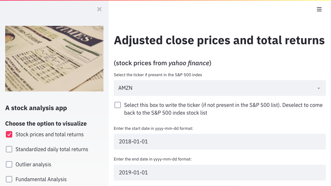Click the Standardized daily total returns label
The width and height of the screenshot is (331, 186).
pos(52,149)
